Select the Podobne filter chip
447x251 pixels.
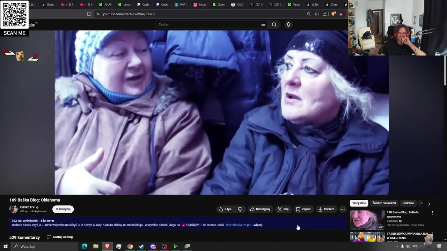point(408,203)
